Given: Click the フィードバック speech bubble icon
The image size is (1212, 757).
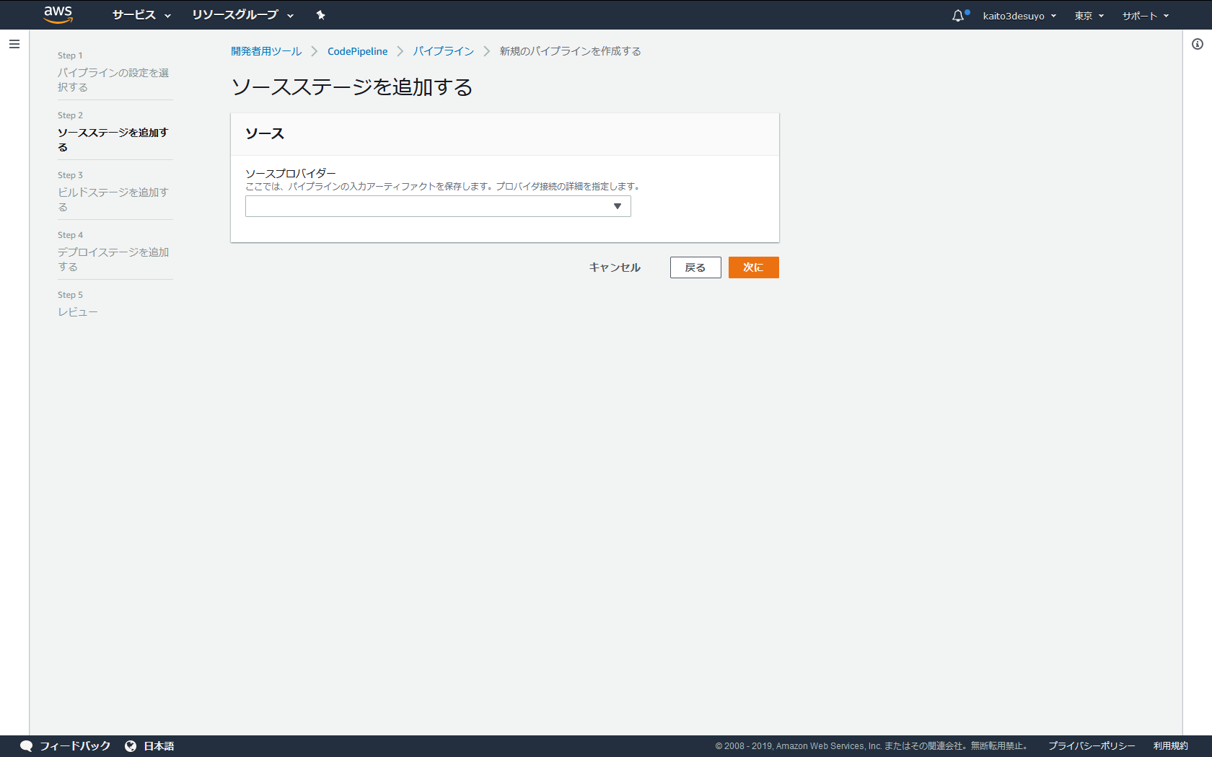Looking at the screenshot, I should point(26,746).
